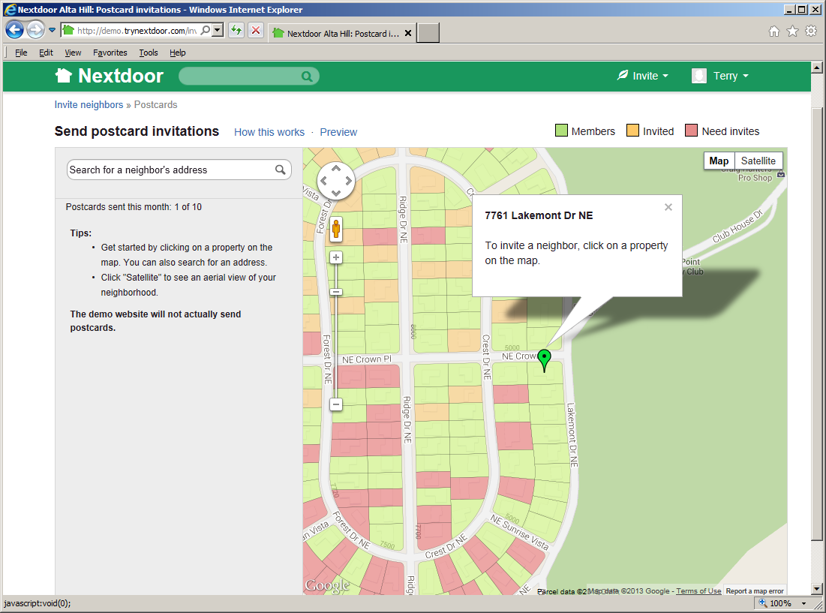Open the How this works link
This screenshot has height=613, width=826.
269,132
